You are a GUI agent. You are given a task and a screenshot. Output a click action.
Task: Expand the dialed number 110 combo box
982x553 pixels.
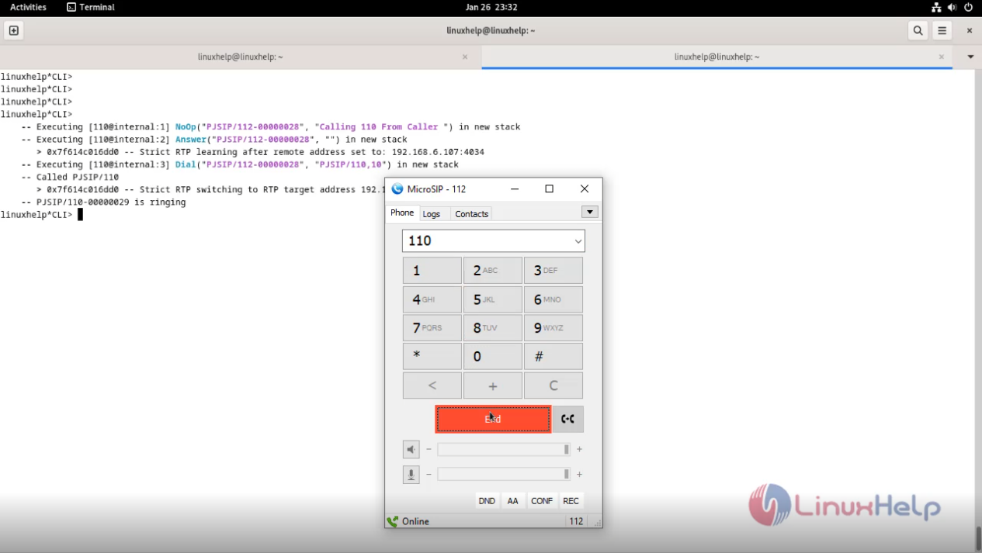click(578, 241)
